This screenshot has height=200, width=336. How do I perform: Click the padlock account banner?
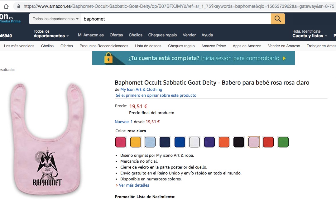tap(193, 58)
